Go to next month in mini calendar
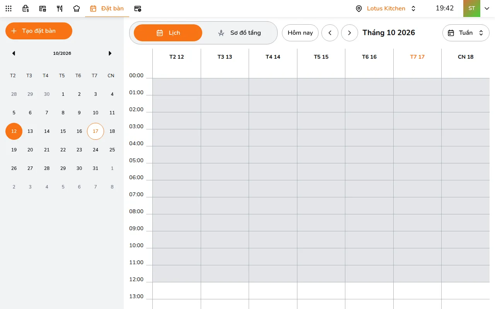 coord(110,53)
